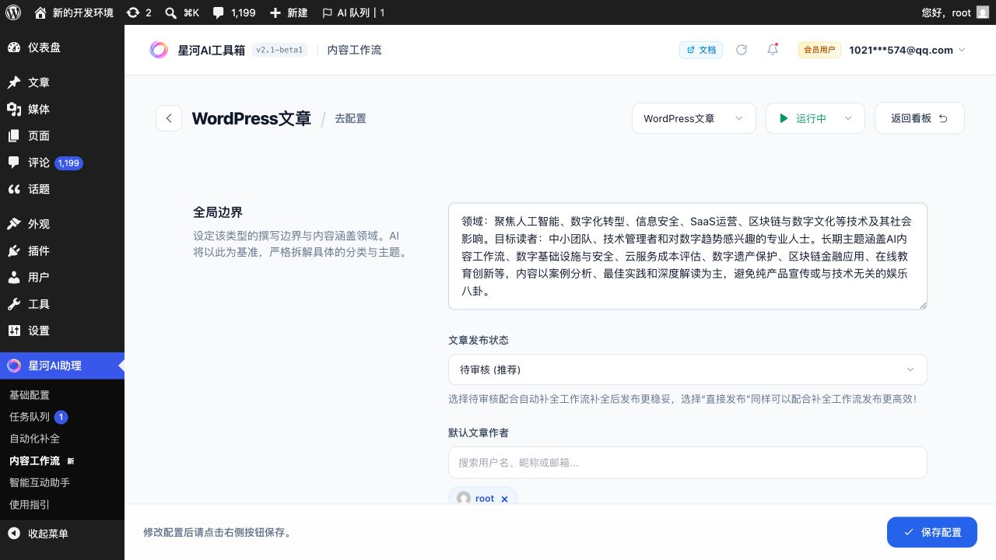The height and width of the screenshot is (560, 996).
Task: Open notifications bell icon
Action: tap(773, 50)
